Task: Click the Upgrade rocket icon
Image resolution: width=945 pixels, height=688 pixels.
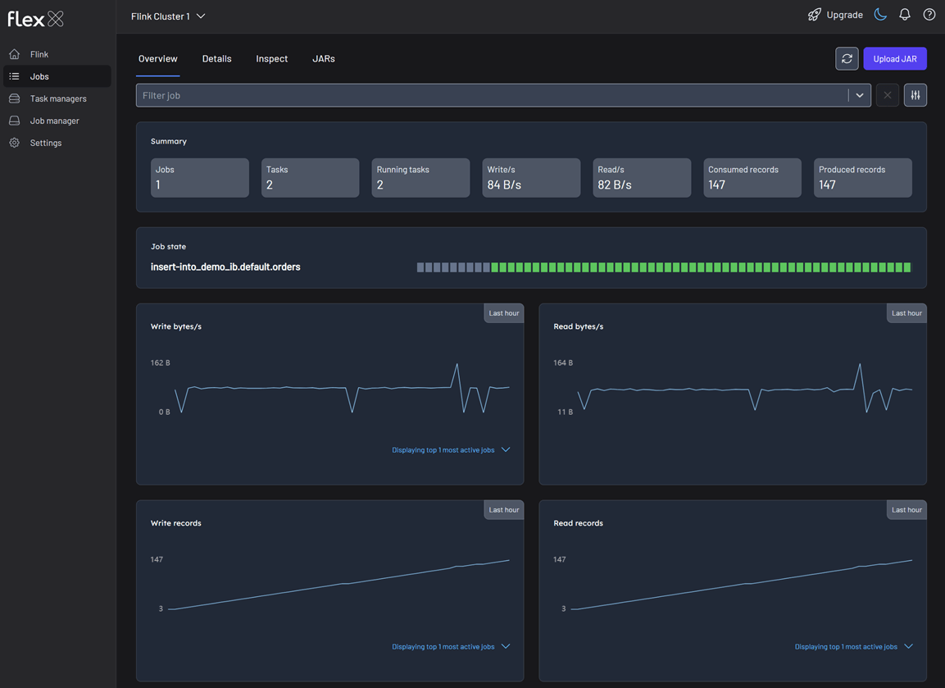Action: coord(814,15)
